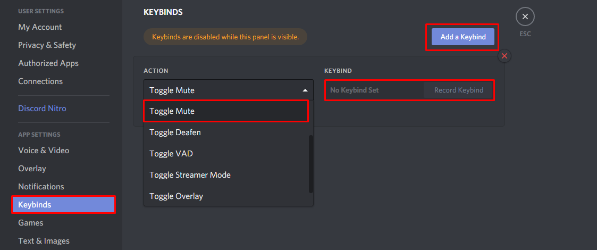597x250 pixels.
Task: Open Authorized Apps section
Action: 48,63
